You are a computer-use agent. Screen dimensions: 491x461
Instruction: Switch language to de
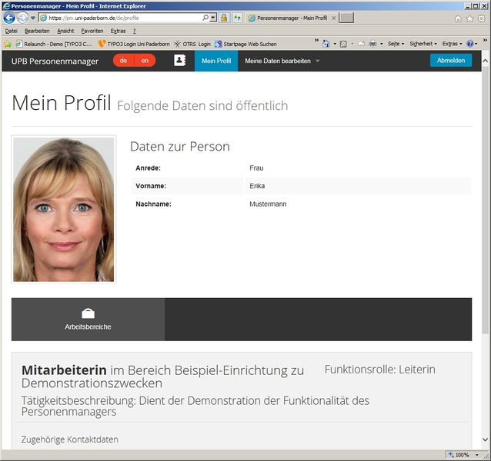tap(123, 61)
